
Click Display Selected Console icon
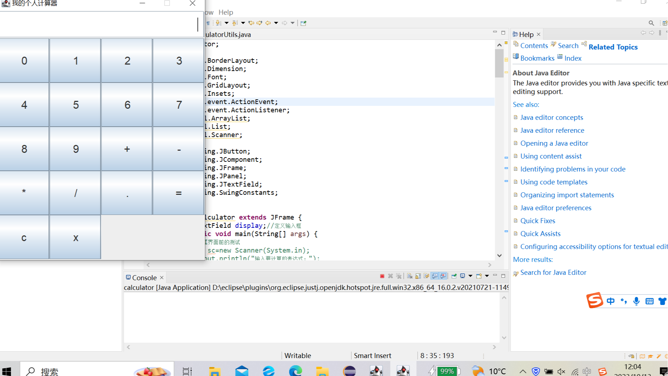463,276
